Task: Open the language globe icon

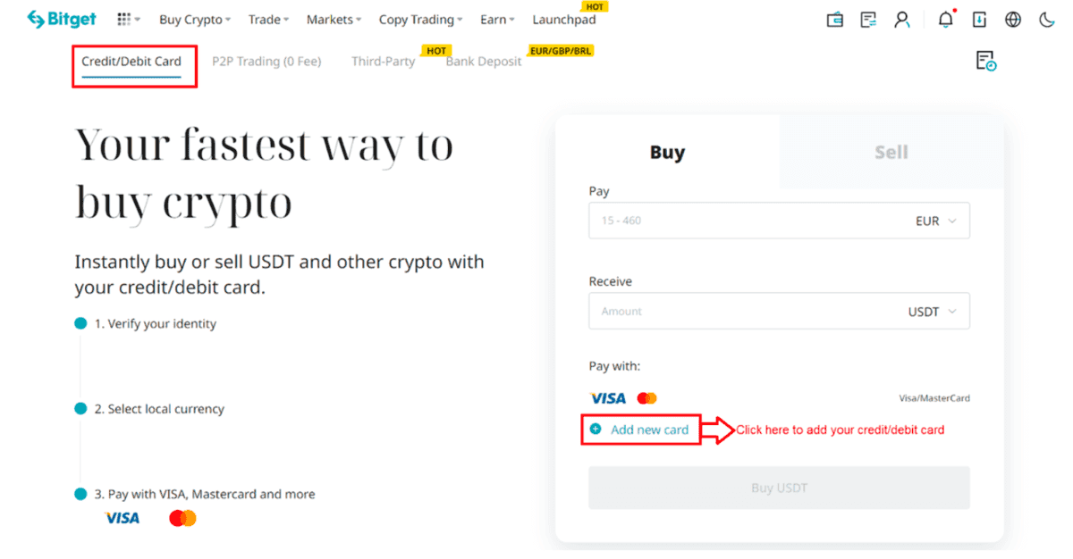Action: (x=1013, y=20)
